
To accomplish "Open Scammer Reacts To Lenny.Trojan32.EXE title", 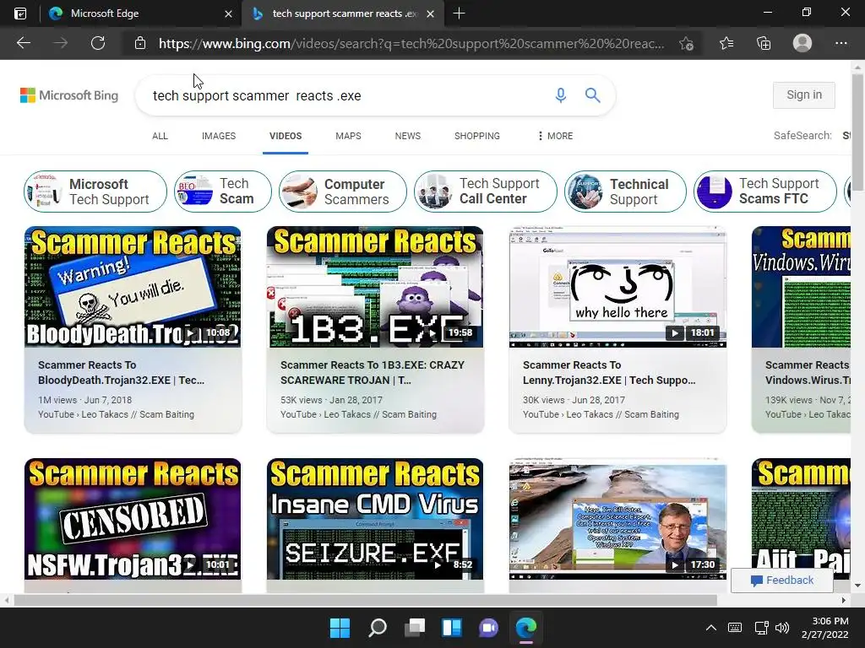I will (609, 372).
